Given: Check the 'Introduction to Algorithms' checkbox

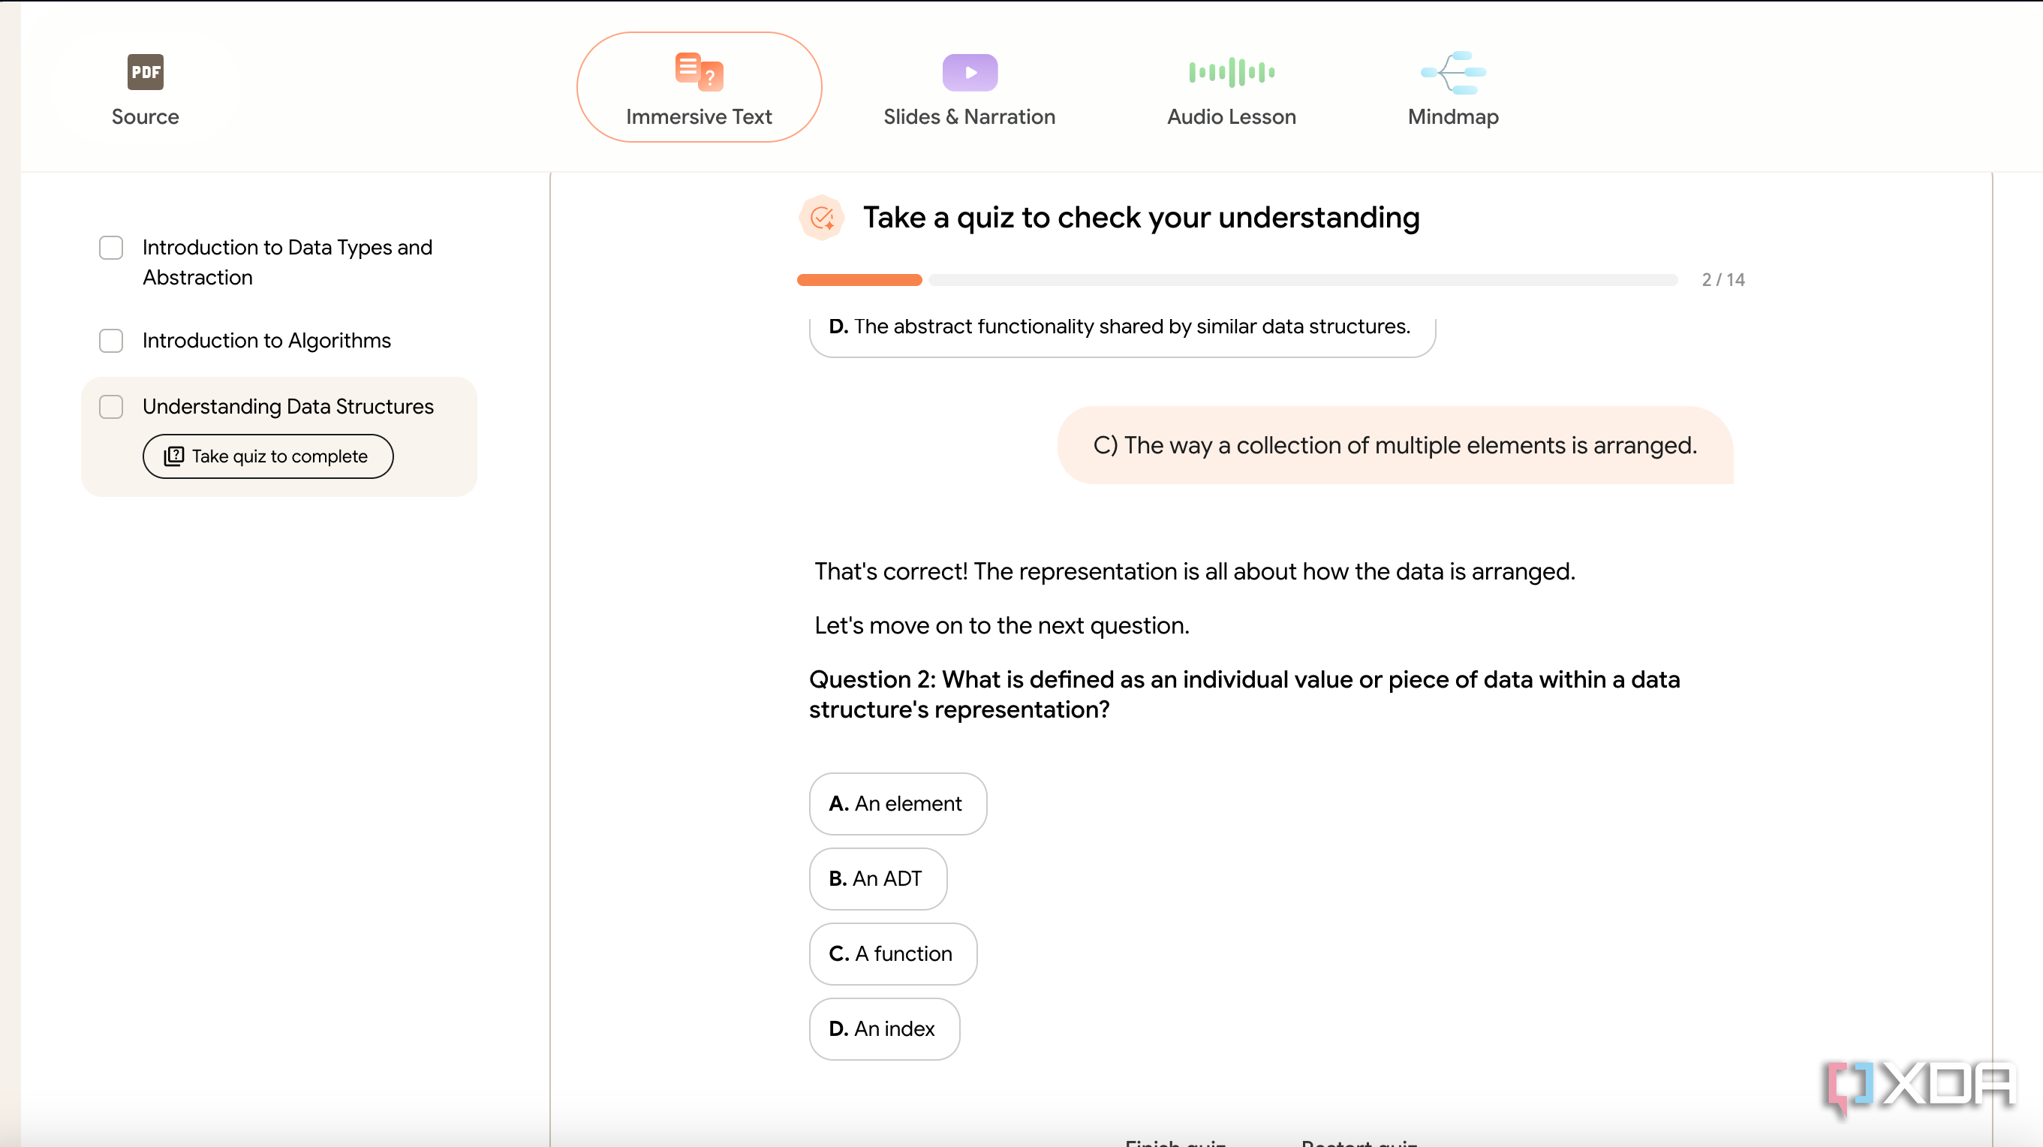Looking at the screenshot, I should coord(111,340).
